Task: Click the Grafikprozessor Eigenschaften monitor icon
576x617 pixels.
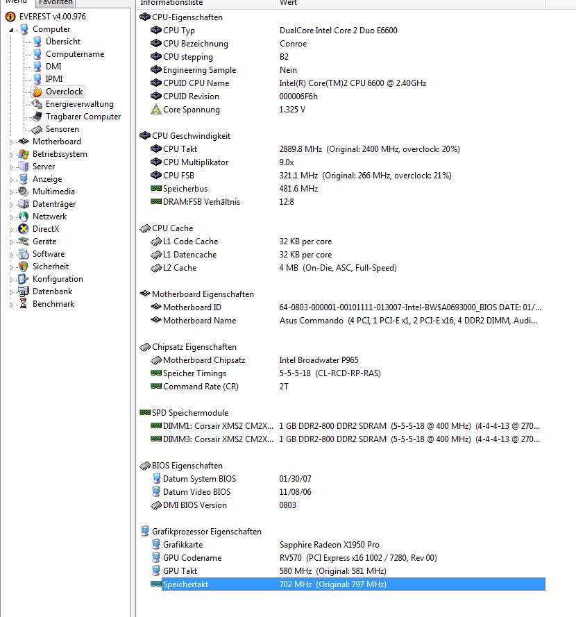Action: 145,532
